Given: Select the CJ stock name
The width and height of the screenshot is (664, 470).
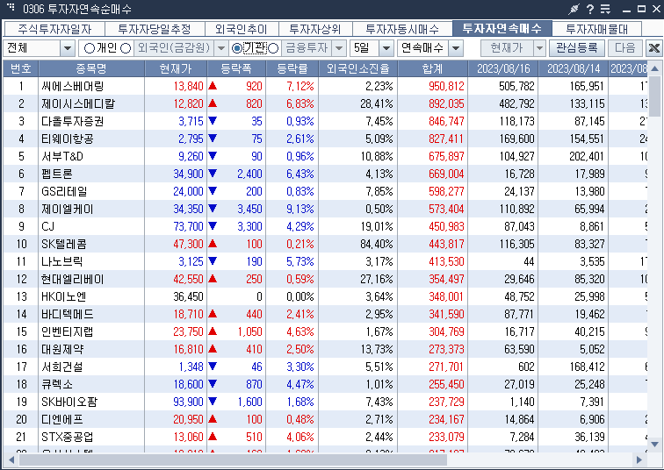Looking at the screenshot, I should click(47, 226).
